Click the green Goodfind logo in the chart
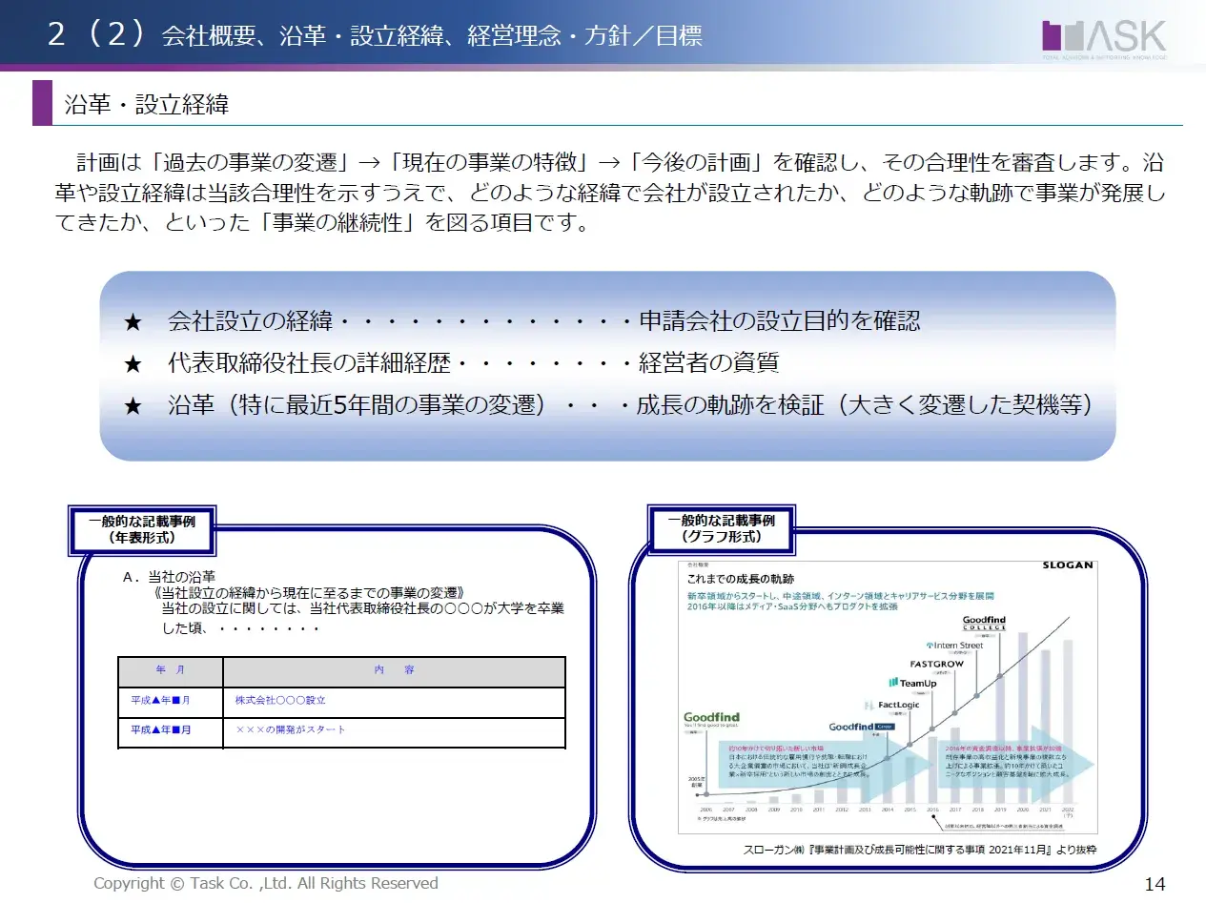Viewport: 1206px width, 903px height. pyautogui.click(x=711, y=719)
